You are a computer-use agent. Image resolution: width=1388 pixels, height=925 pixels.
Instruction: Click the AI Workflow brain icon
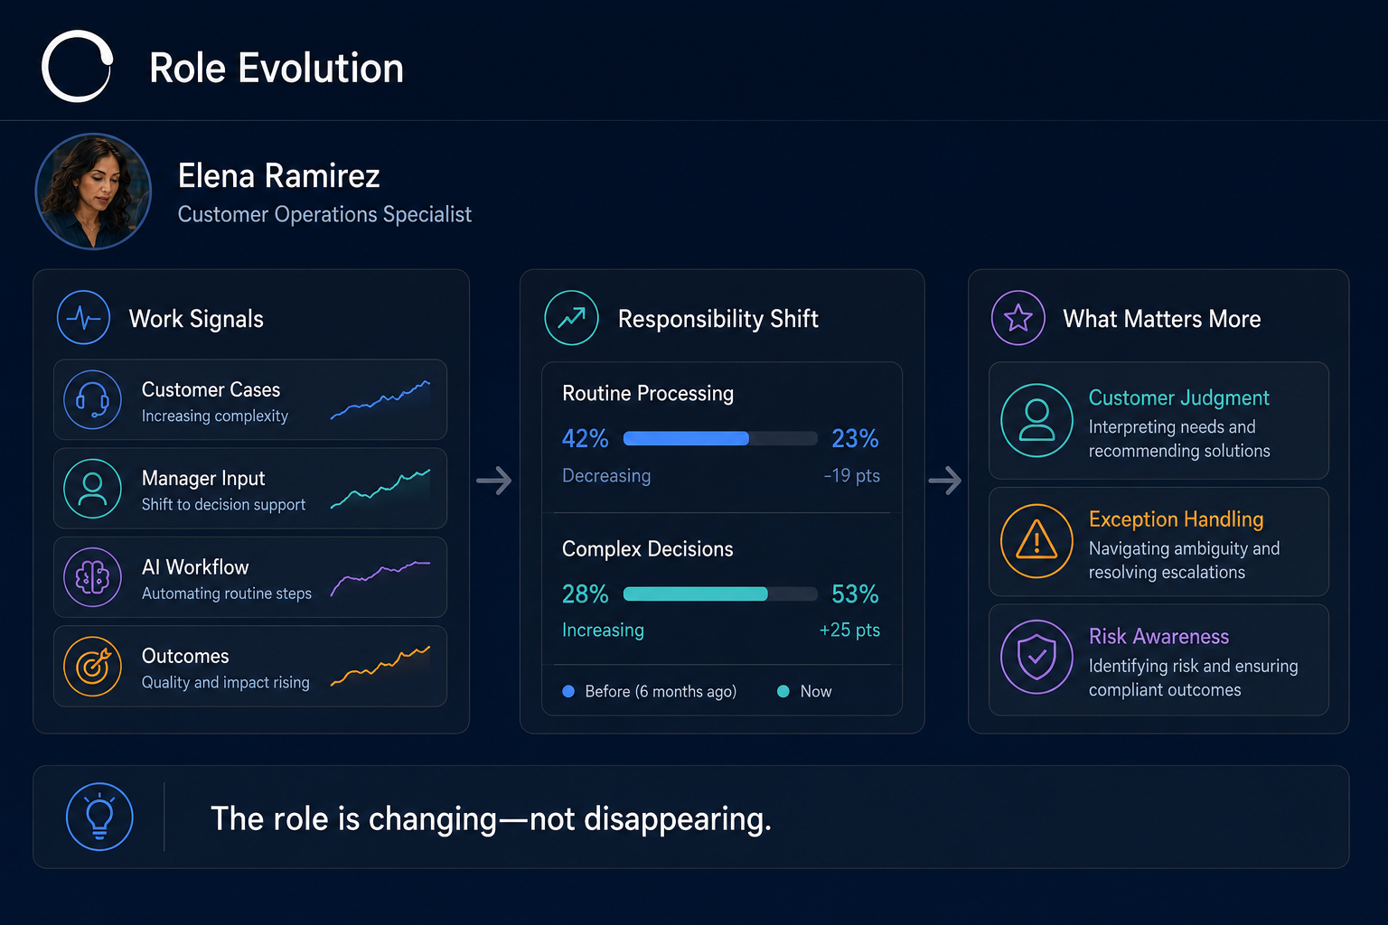click(92, 577)
